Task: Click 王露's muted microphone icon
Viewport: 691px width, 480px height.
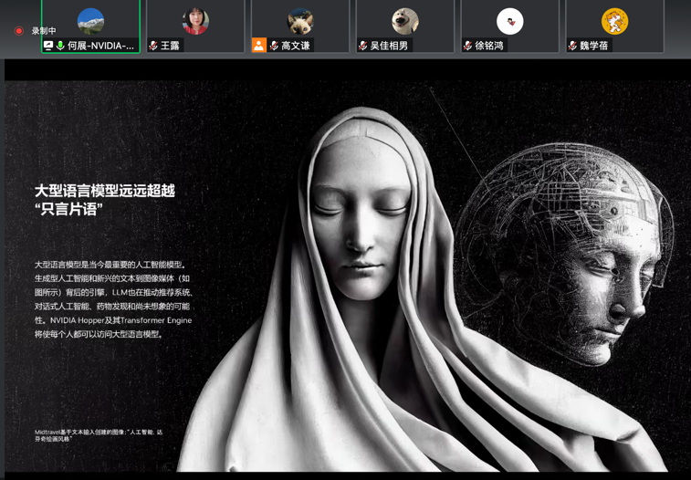Action: pos(153,46)
